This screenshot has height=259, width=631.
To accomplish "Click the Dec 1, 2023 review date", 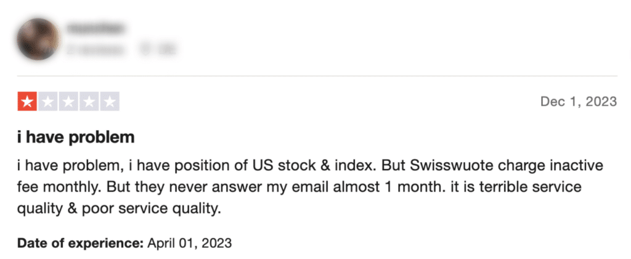I will 578,102.
